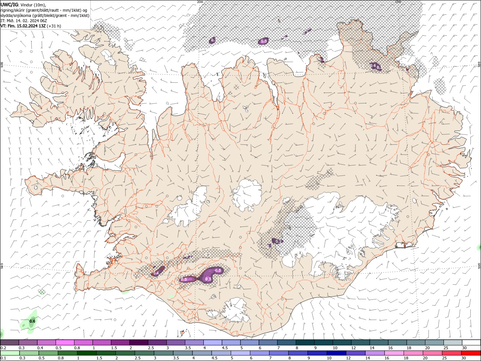
Task: Click the 'slydda/snjókoma' snow legend description line
Action: 45,15
